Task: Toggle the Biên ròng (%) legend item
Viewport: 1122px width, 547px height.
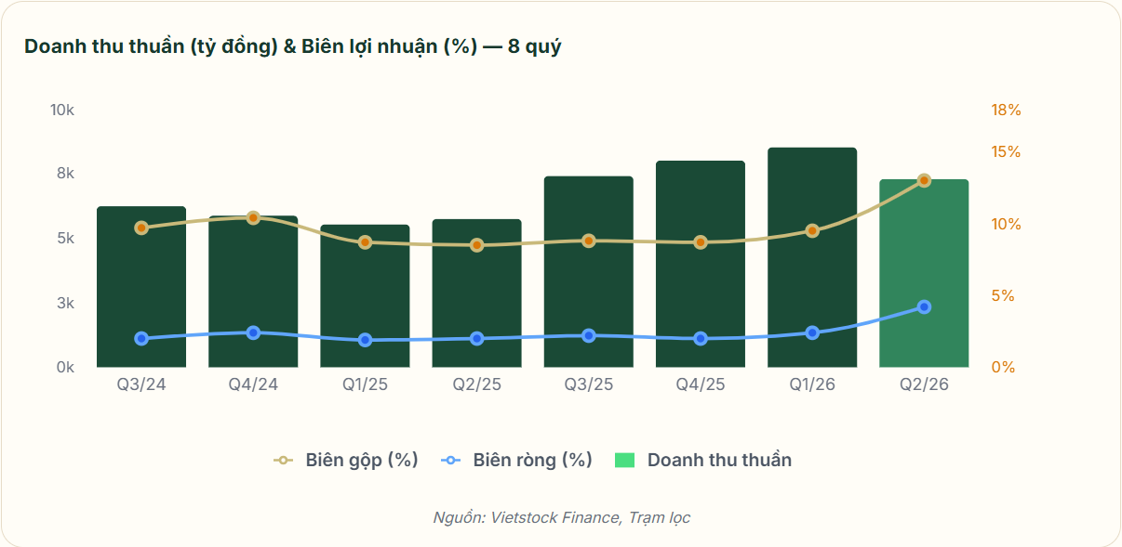Action: [516, 460]
